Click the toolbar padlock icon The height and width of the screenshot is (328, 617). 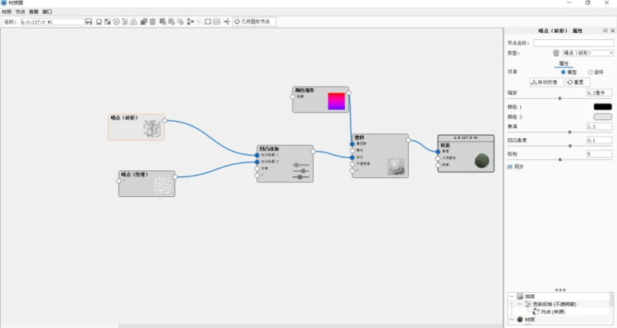click(x=134, y=21)
